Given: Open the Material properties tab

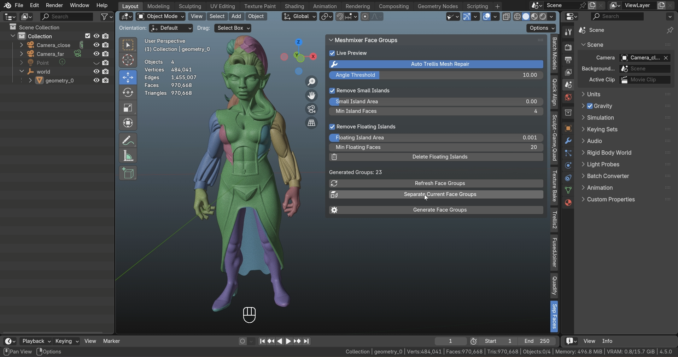Looking at the screenshot, I should pos(568,202).
